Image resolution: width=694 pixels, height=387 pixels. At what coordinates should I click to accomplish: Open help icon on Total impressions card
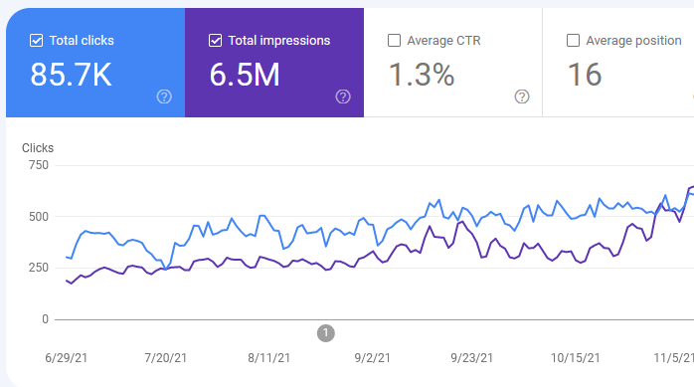[343, 97]
